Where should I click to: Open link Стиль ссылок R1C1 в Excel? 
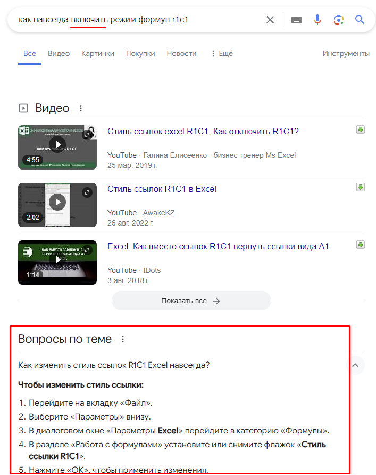tap(162, 189)
